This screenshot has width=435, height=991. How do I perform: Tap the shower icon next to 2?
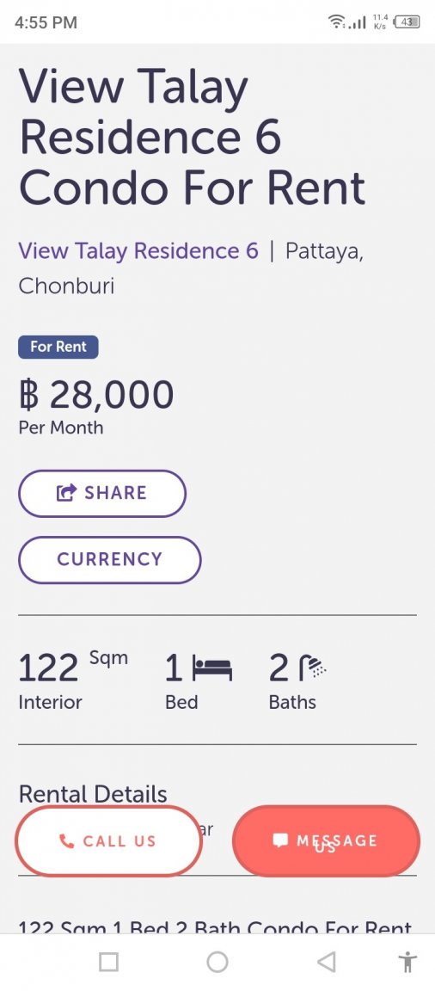[313, 668]
